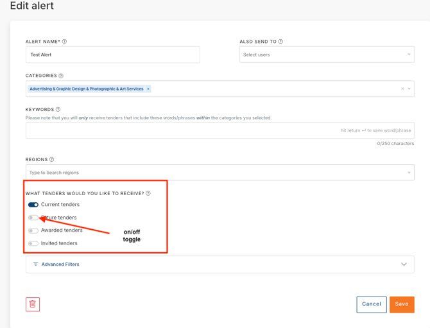The height and width of the screenshot is (328, 430).
Task: Enable the Awarded tenders toggle
Action: pyautogui.click(x=33, y=230)
